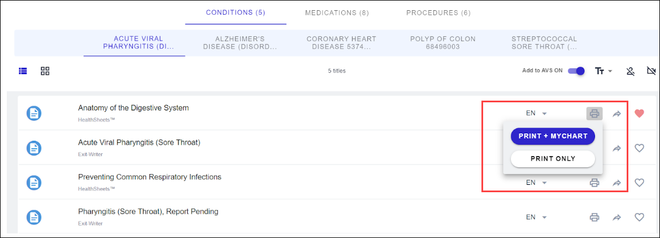Unfavorite Anatomy of the Digestive System heart

pyautogui.click(x=639, y=114)
